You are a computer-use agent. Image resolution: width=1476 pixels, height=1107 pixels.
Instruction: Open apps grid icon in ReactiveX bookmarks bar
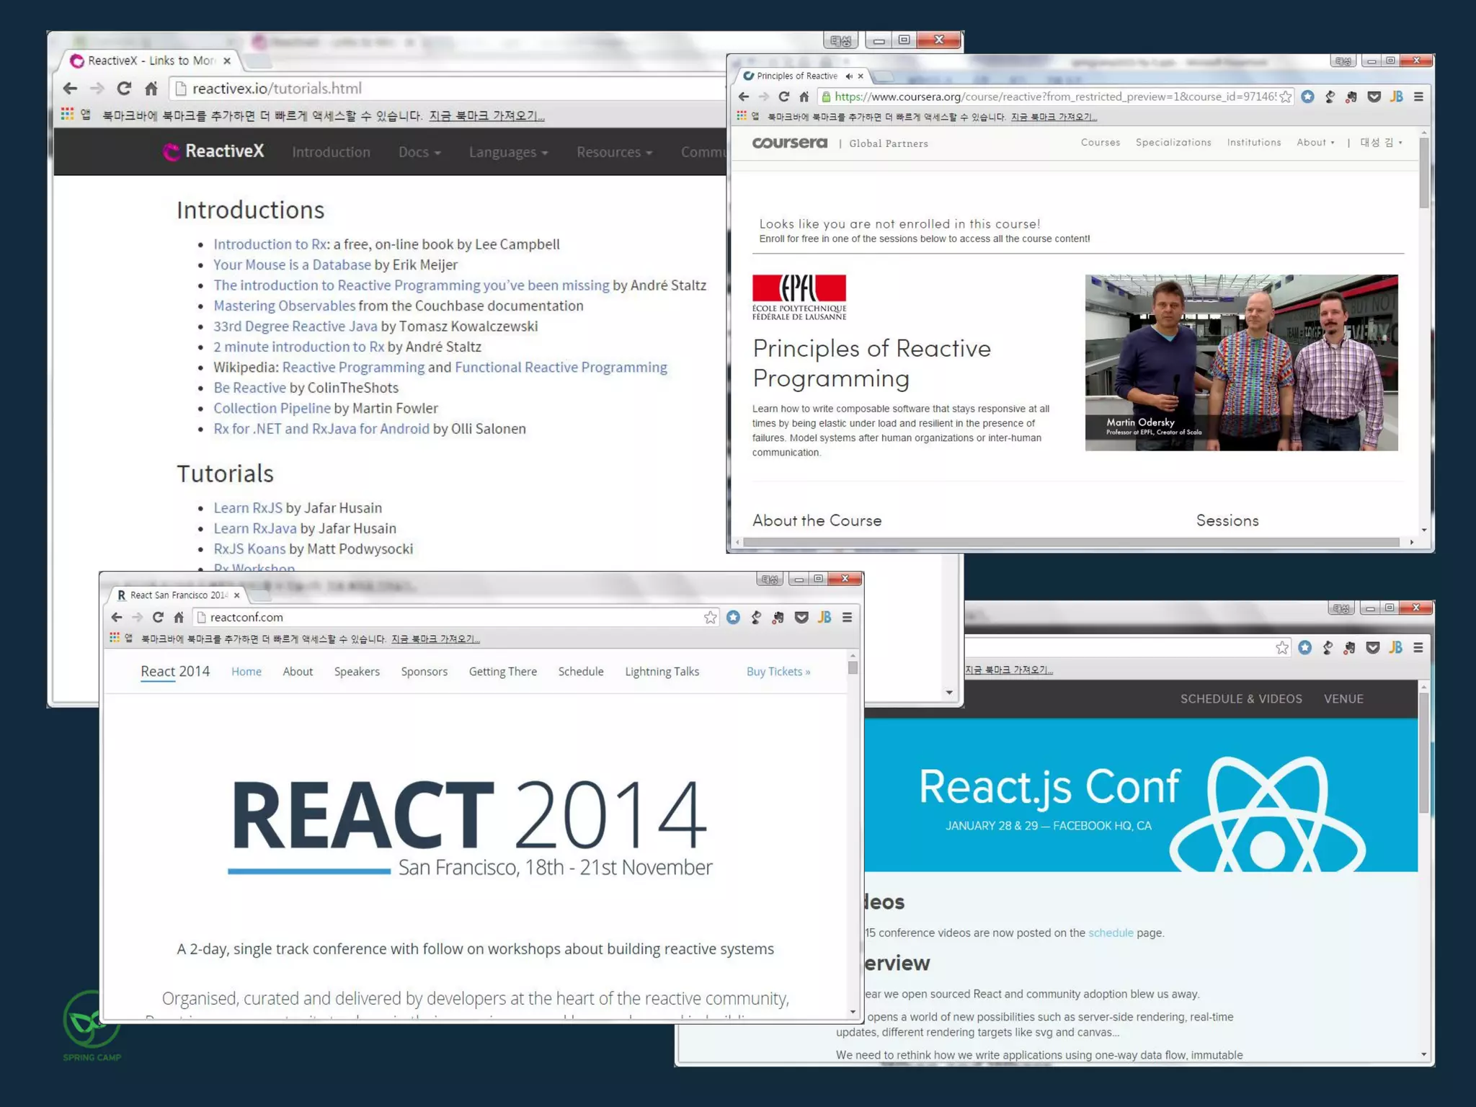click(x=68, y=114)
